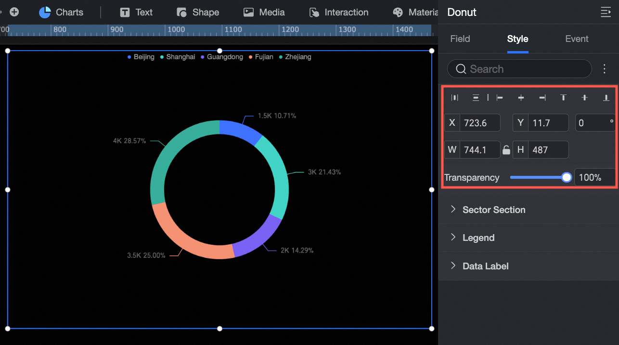Click the distribute horizontally icon

(x=454, y=98)
